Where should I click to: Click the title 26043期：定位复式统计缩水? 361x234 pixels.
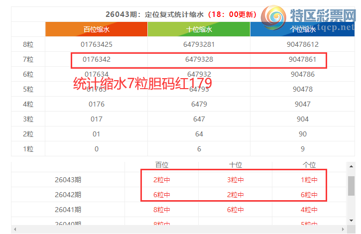click(154, 14)
